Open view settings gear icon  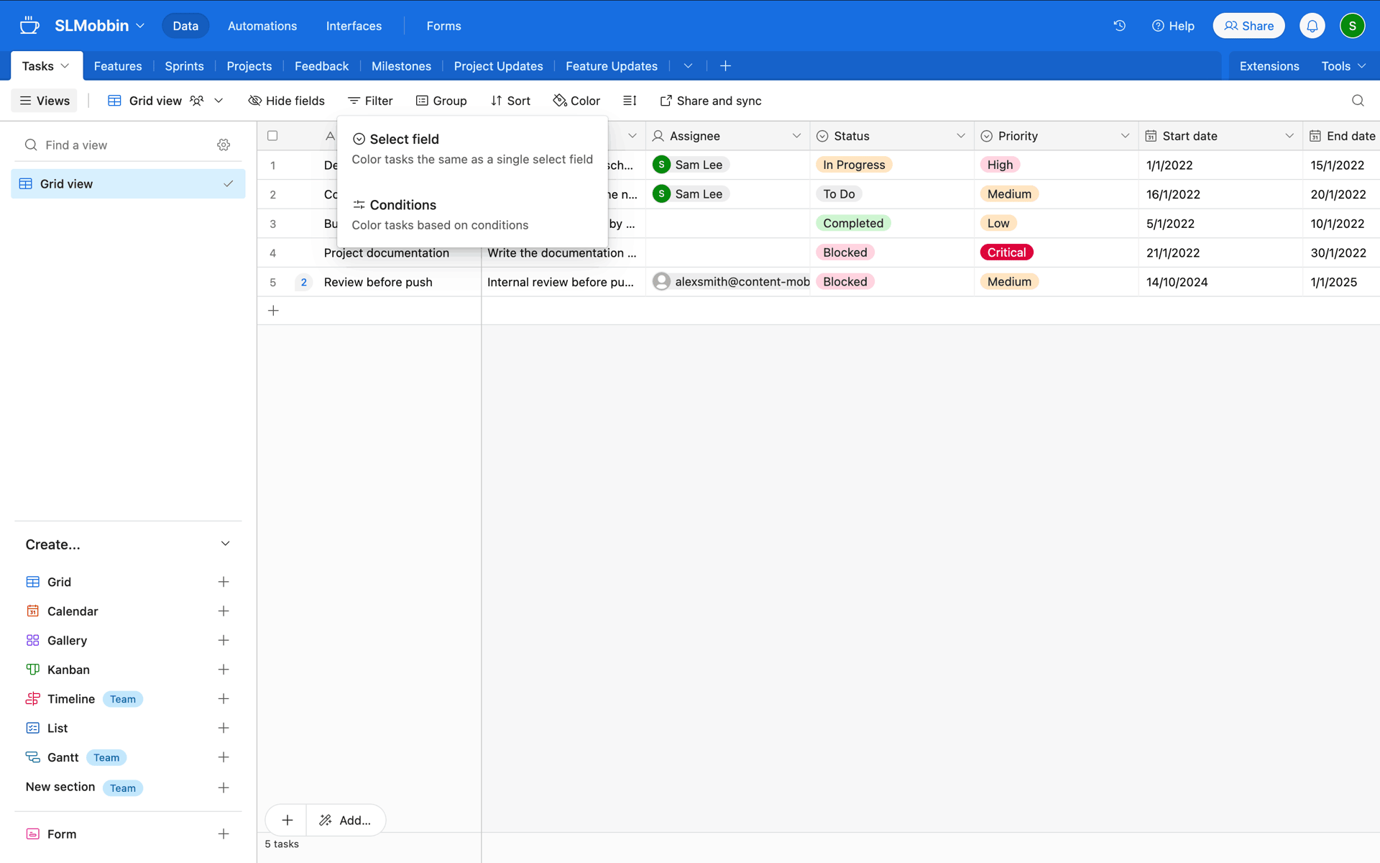coord(224,145)
